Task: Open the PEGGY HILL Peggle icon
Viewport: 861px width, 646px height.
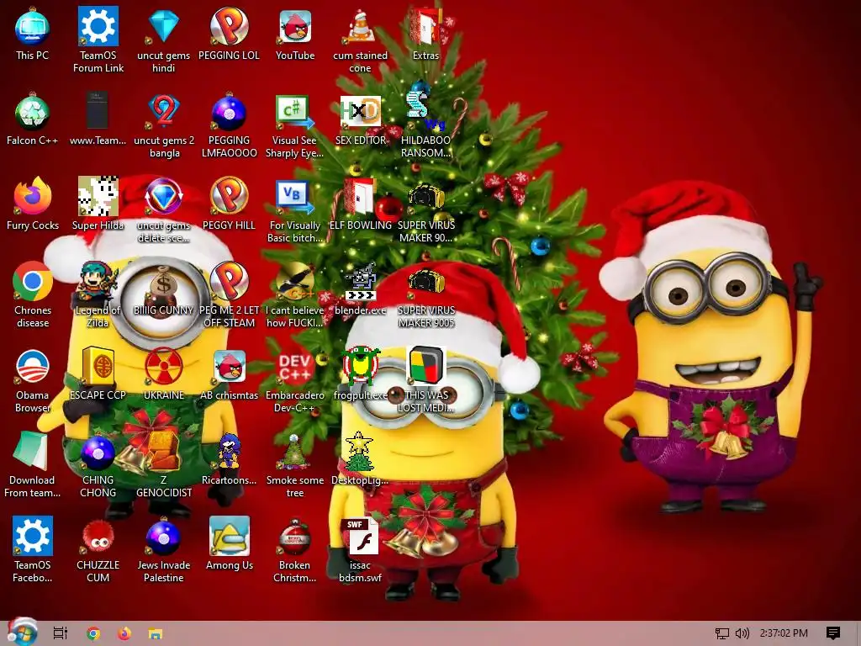Action: pyautogui.click(x=229, y=204)
